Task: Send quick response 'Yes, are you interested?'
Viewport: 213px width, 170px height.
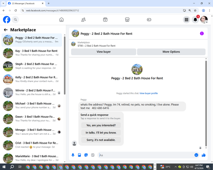Action: [101, 125]
